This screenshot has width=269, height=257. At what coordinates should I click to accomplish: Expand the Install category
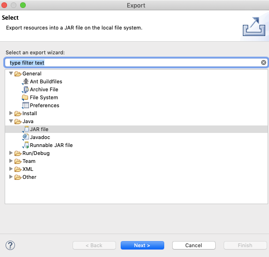coord(11,113)
